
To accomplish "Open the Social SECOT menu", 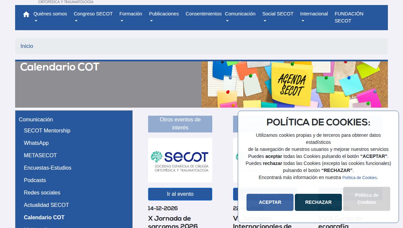I will (278, 14).
